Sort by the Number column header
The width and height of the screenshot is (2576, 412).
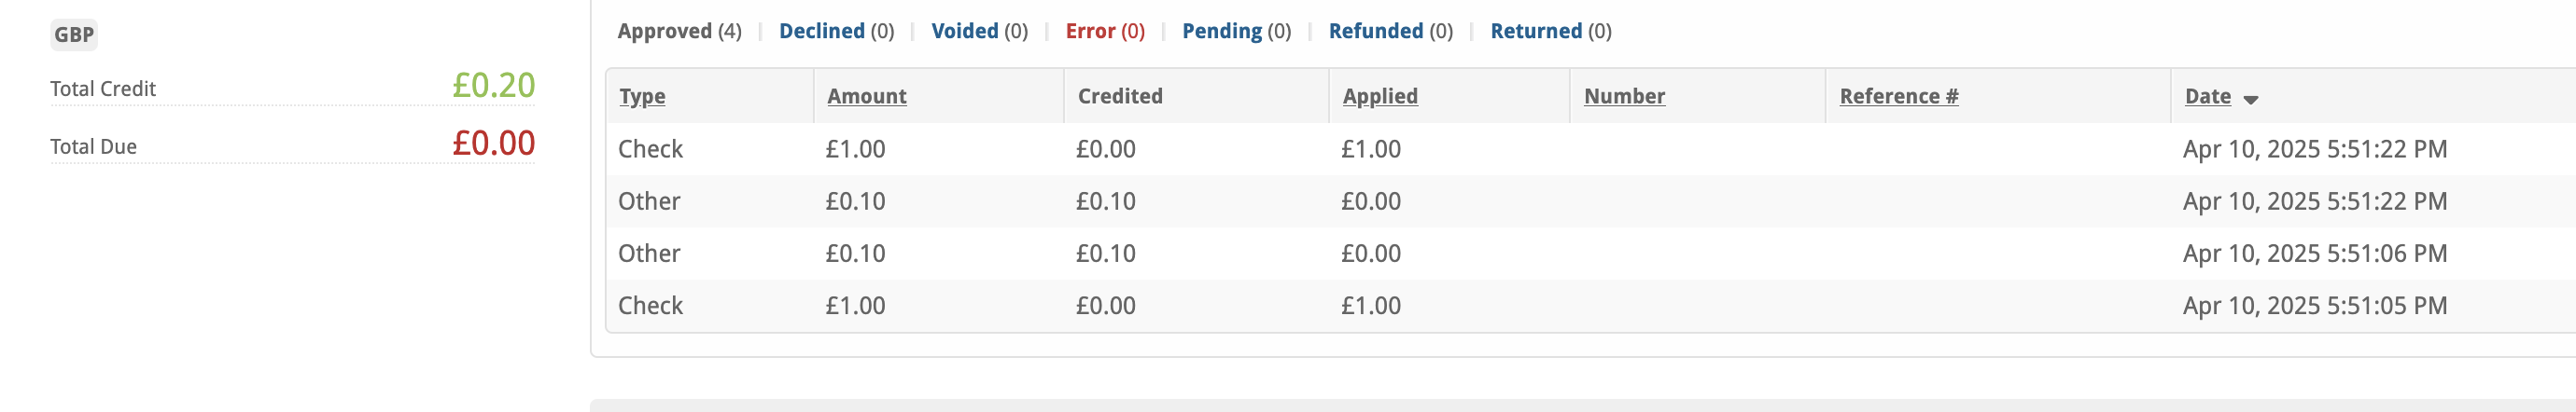click(1624, 97)
